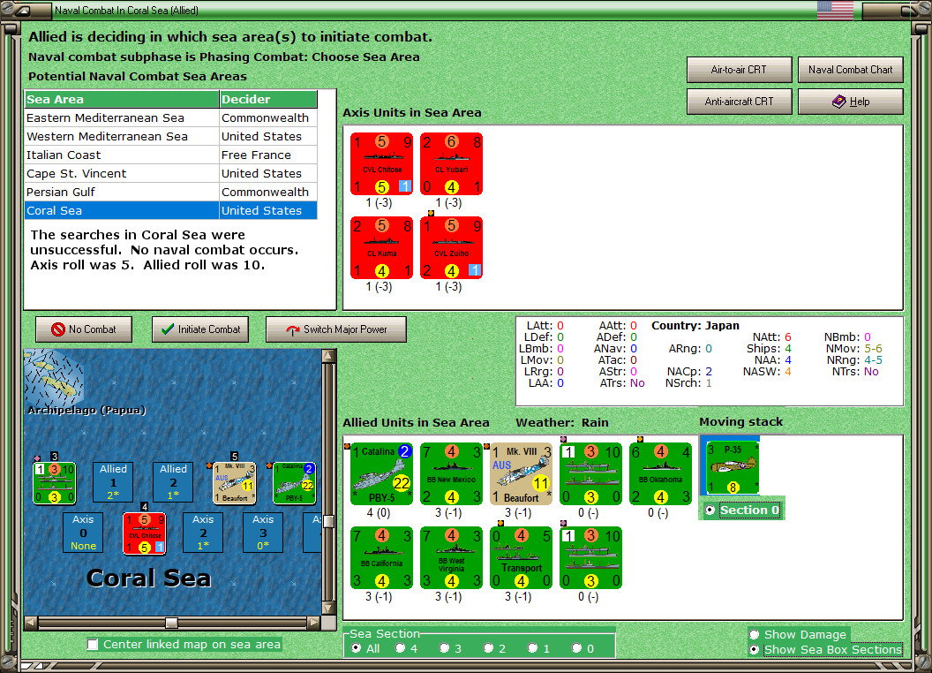
Task: Click the vertical map scrollbar thumb
Action: 328,521
